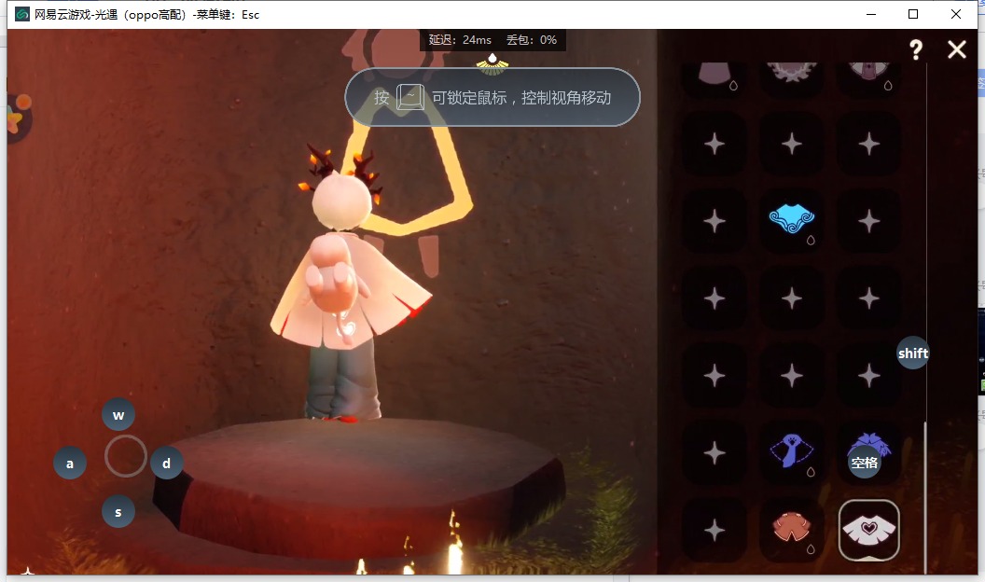
Task: Select the orange-red cape
Action: (x=792, y=530)
